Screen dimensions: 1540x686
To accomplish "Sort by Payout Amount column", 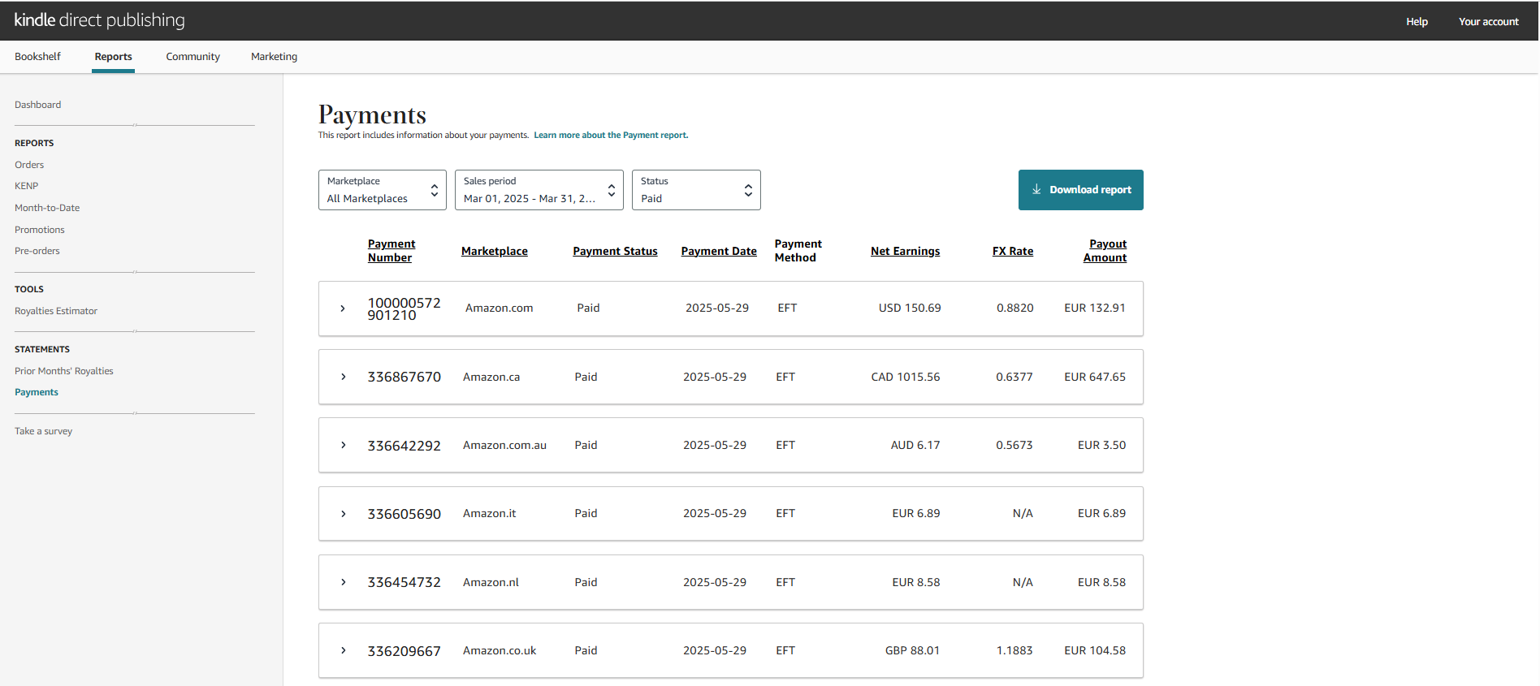I will (x=1105, y=251).
